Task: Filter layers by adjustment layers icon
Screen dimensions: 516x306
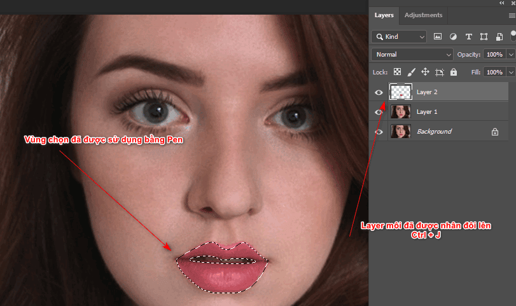Action: pos(453,36)
